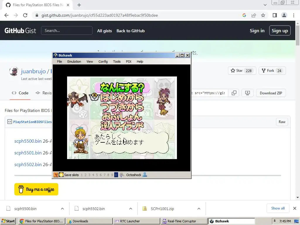Open the Help menu in Bizhawk
Screen dimensions: 300x225
[140, 62]
